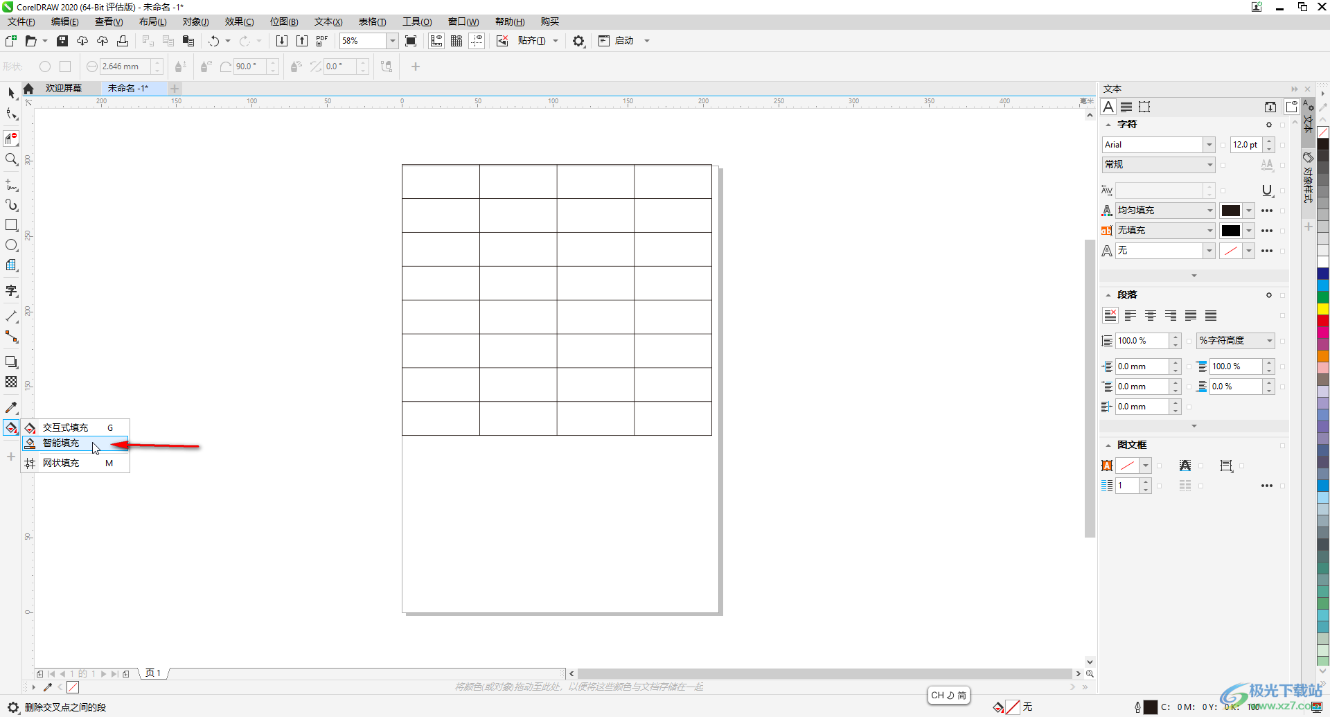Toggle right align paragraph button
Screen dimensions: 1330x717
[1171, 315]
